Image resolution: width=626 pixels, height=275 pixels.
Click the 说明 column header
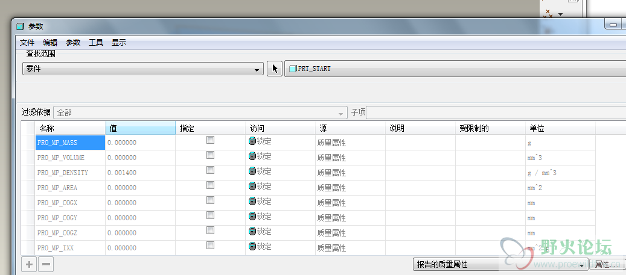[x=420, y=128]
